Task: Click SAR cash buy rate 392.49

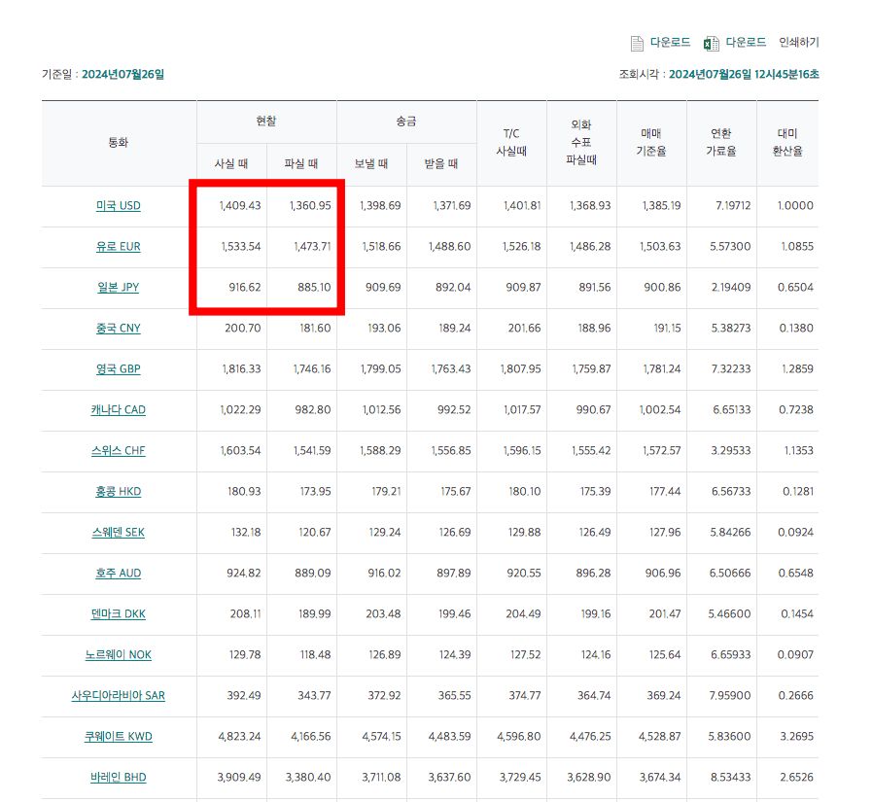Action: point(244,696)
